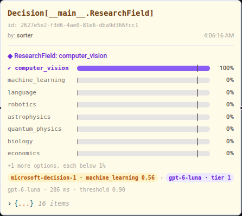Select the language option label
242x216 pixels.
[x=22, y=93]
